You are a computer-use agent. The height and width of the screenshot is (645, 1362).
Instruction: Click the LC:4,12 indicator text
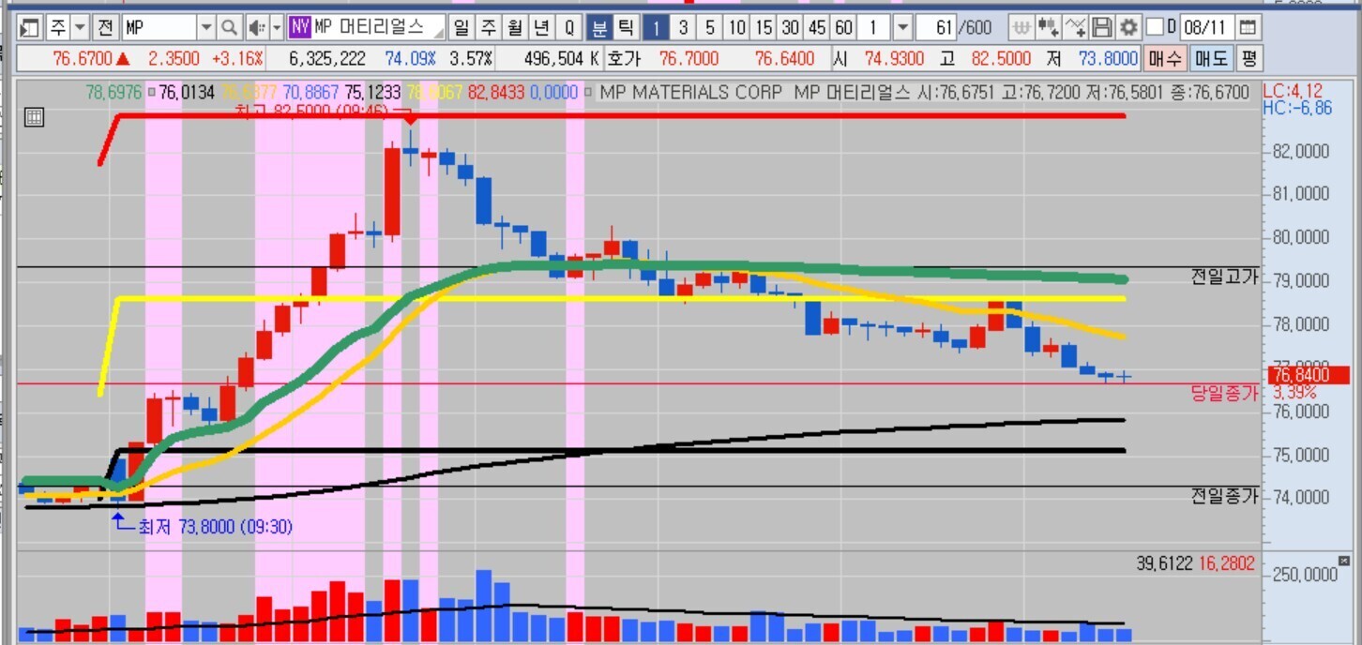tap(1293, 92)
